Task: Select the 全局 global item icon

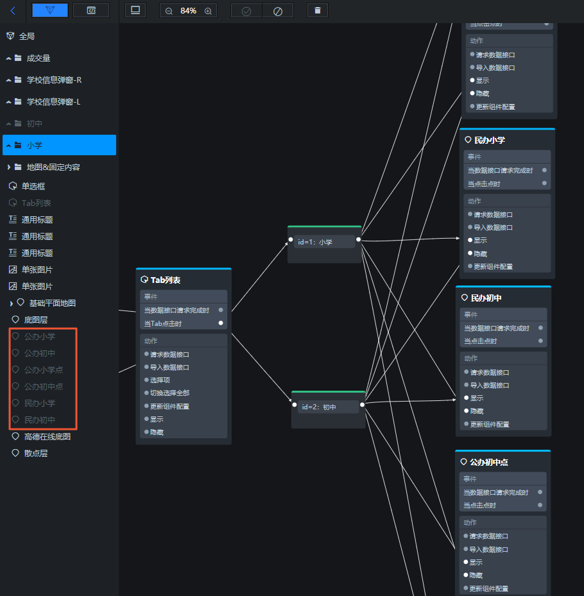Action: point(11,36)
